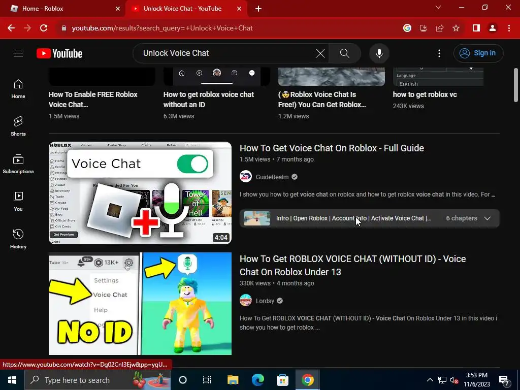The width and height of the screenshot is (520, 390).
Task: Click the magnifier search button
Action: click(345, 53)
